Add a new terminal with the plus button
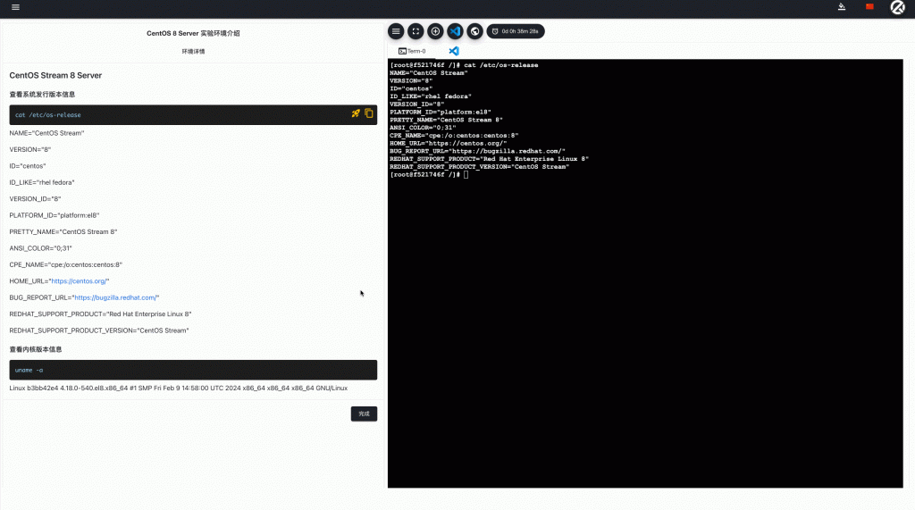 point(435,31)
